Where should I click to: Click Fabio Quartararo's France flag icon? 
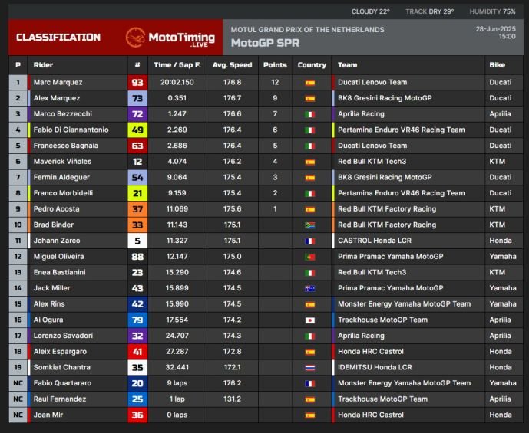(310, 383)
